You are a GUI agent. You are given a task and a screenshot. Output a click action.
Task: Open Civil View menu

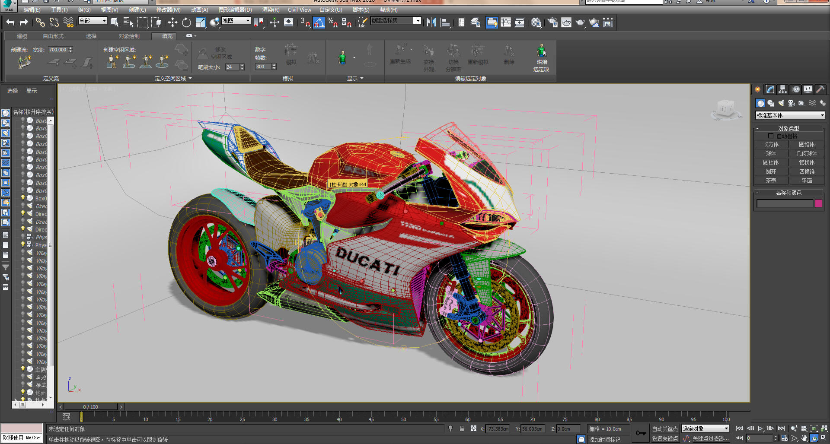point(299,10)
